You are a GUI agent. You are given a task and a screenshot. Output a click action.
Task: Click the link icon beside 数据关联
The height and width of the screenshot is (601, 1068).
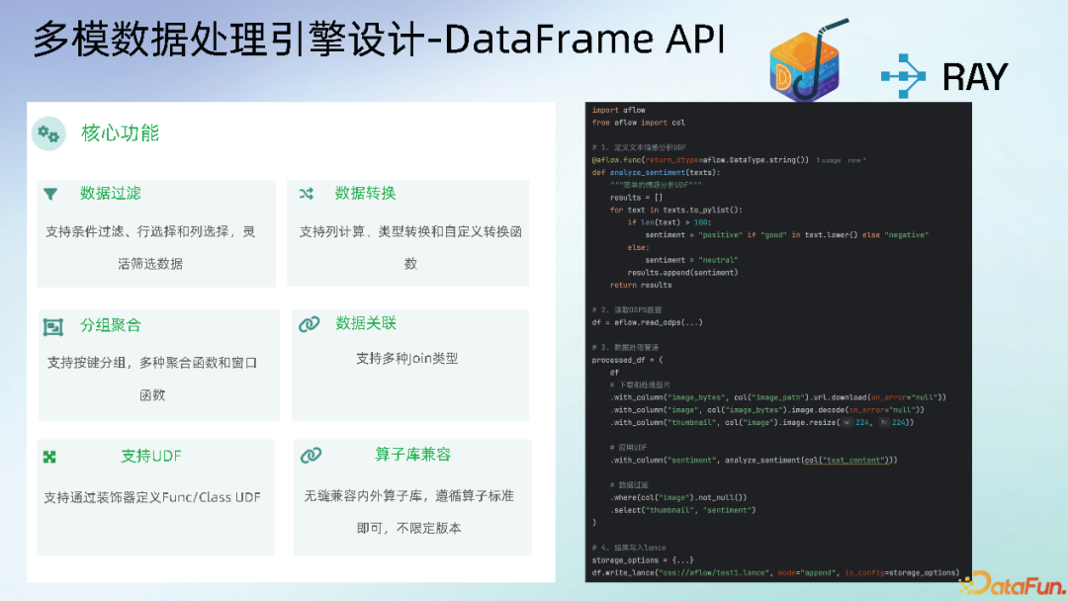click(307, 323)
